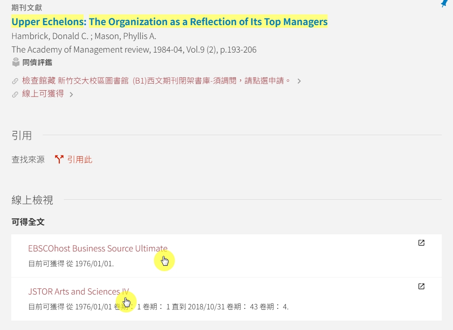Click the red citation branch icon
Image resolution: width=453 pixels, height=330 pixels.
(59, 159)
